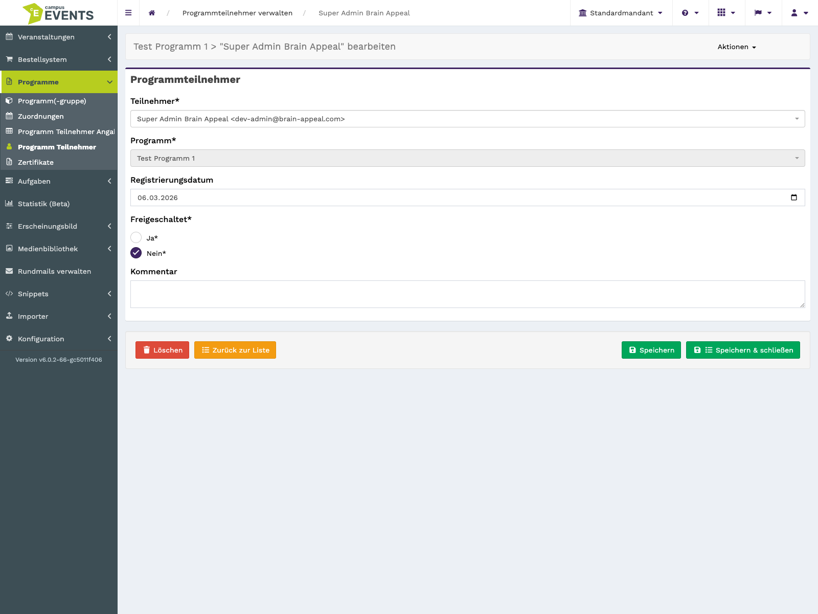Open the language flag menu
Screen dimensions: 818x614
763,13
